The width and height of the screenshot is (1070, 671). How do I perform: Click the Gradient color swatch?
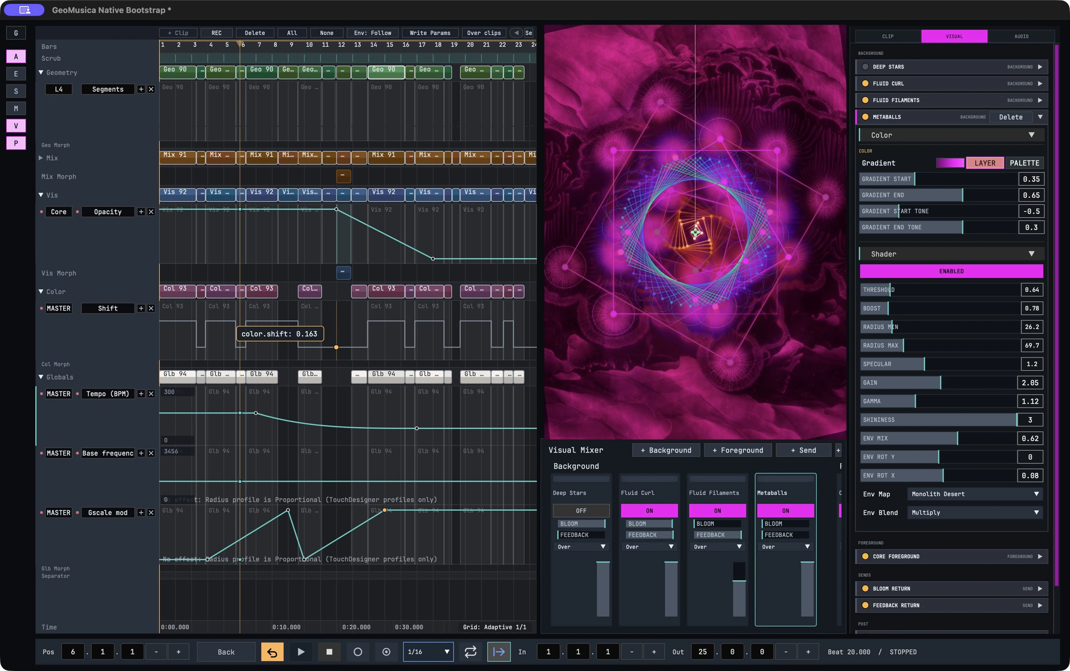[x=950, y=163]
